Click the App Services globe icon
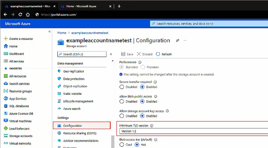The height and width of the screenshot is (148, 268). pos(6,99)
